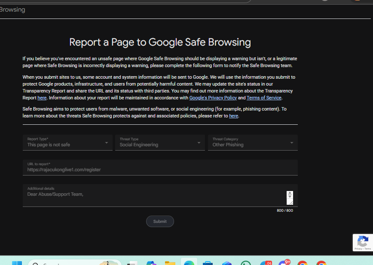Open the Terms of Service link
The width and height of the screenshot is (373, 265).
[264, 98]
